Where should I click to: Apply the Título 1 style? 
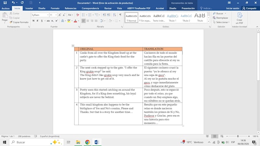click(172, 18)
